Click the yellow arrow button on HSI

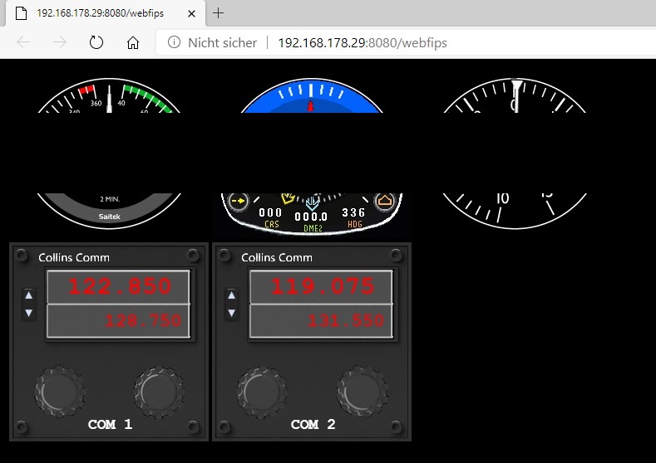point(239,201)
